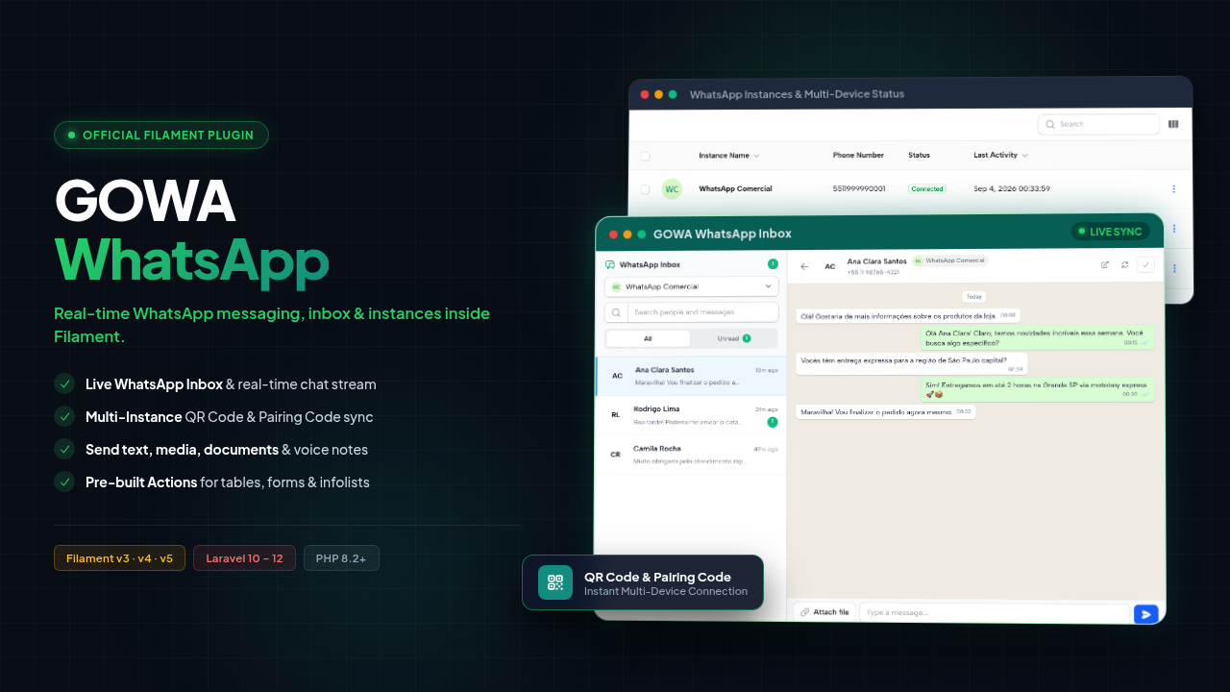Open Ana Clara Santos conversation
This screenshot has width=1230, height=692.
coord(691,376)
